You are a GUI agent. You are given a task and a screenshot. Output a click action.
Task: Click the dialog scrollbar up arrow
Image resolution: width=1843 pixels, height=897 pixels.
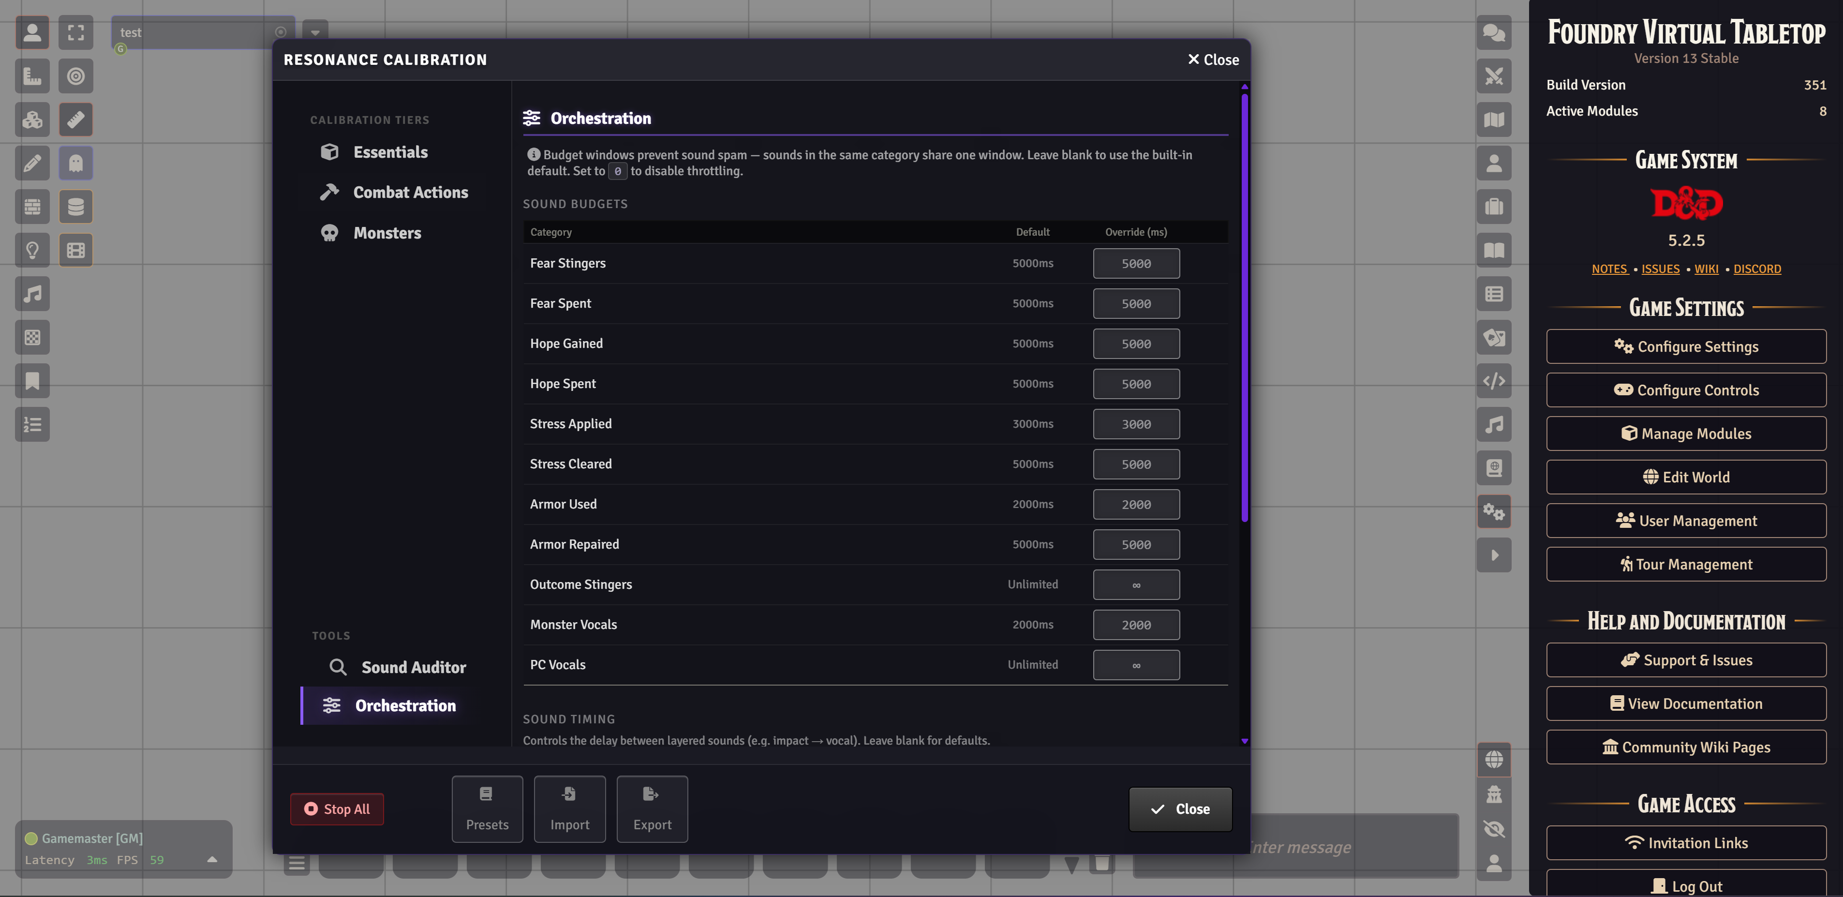[x=1245, y=87]
